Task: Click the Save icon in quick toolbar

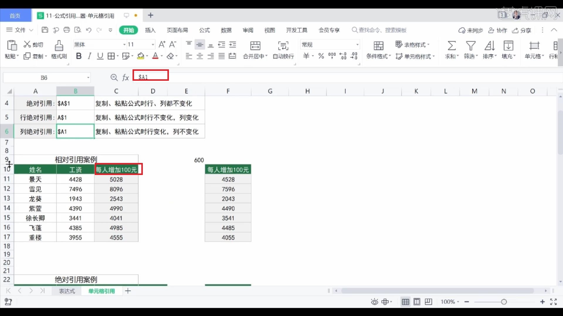Action: click(45, 30)
